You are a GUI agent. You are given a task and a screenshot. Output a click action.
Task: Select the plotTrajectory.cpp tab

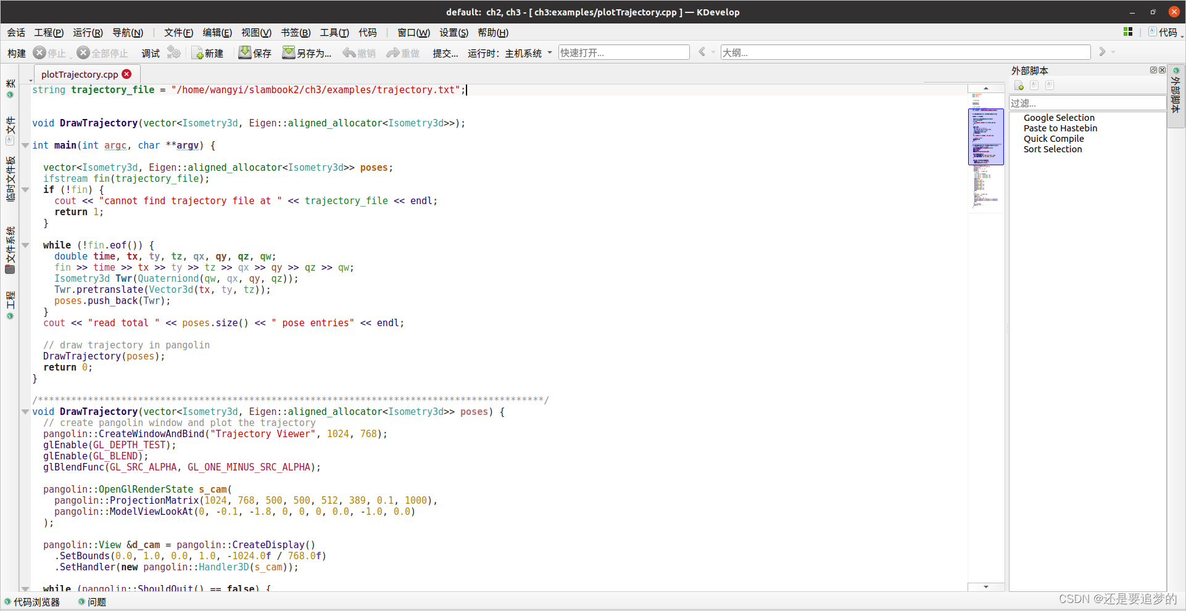[x=80, y=74]
